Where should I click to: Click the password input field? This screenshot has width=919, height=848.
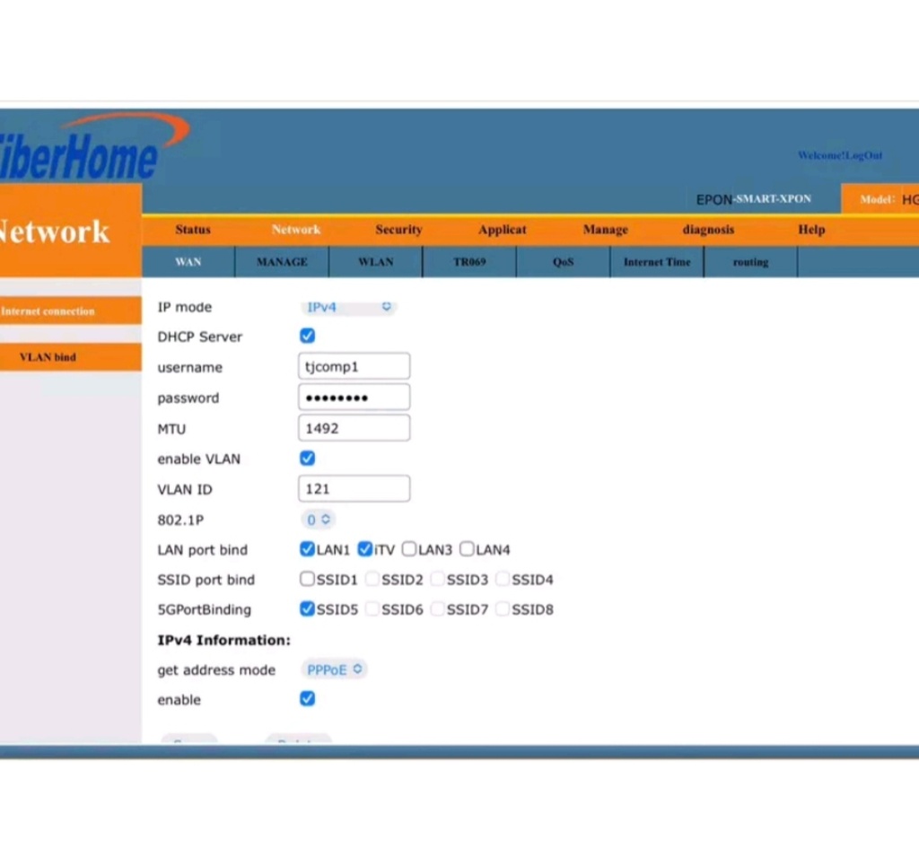pyautogui.click(x=354, y=398)
